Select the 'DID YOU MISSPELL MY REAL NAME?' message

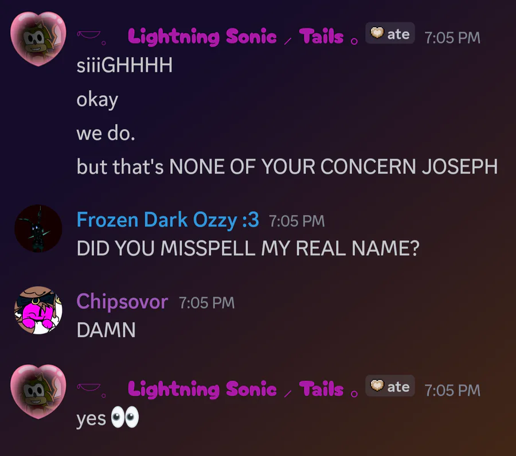[x=248, y=248]
